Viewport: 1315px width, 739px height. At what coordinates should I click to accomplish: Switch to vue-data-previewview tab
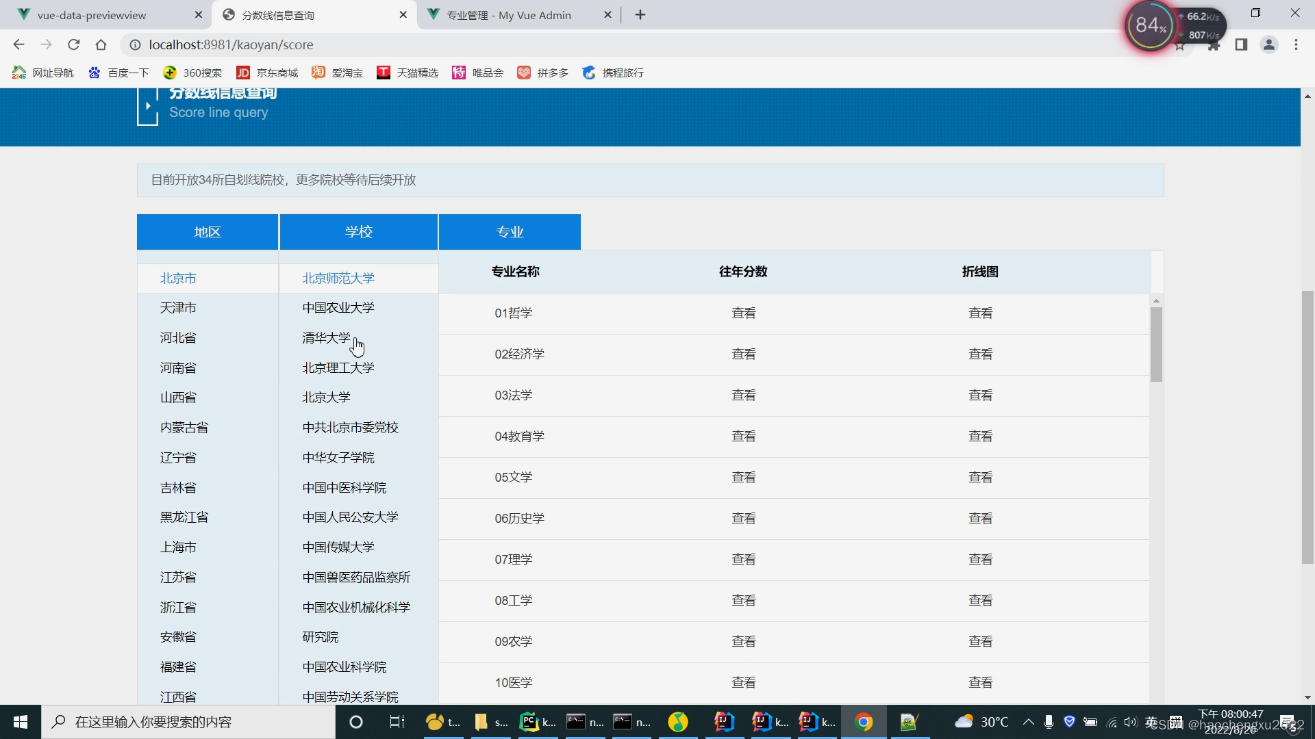(92, 15)
